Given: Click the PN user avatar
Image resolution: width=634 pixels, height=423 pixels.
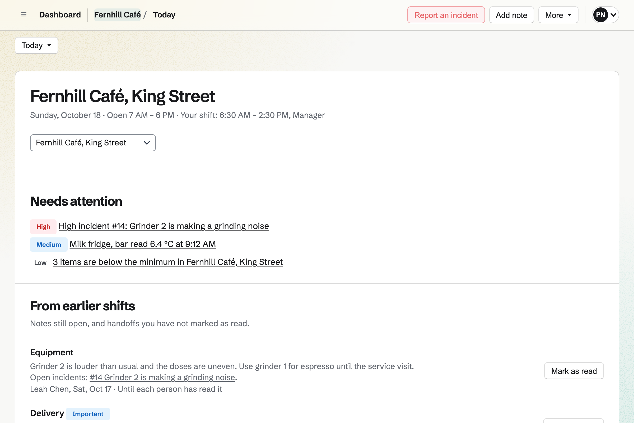Looking at the screenshot, I should [600, 15].
